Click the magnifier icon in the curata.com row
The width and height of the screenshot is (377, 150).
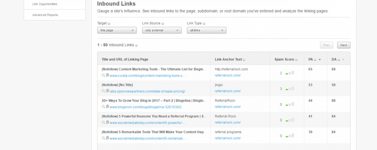pos(103,75)
